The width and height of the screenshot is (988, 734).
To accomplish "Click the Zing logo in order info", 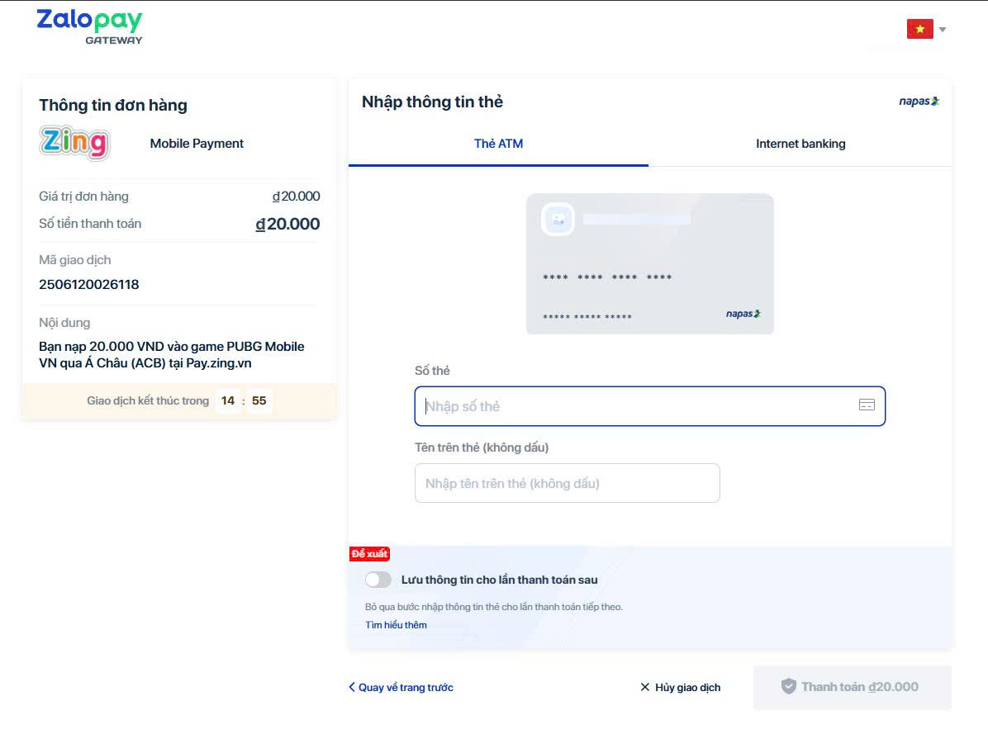I will point(74,143).
